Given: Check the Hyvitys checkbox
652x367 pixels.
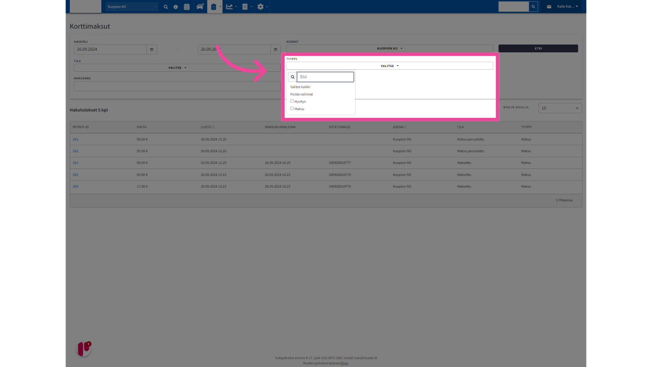Looking at the screenshot, I should click(292, 101).
